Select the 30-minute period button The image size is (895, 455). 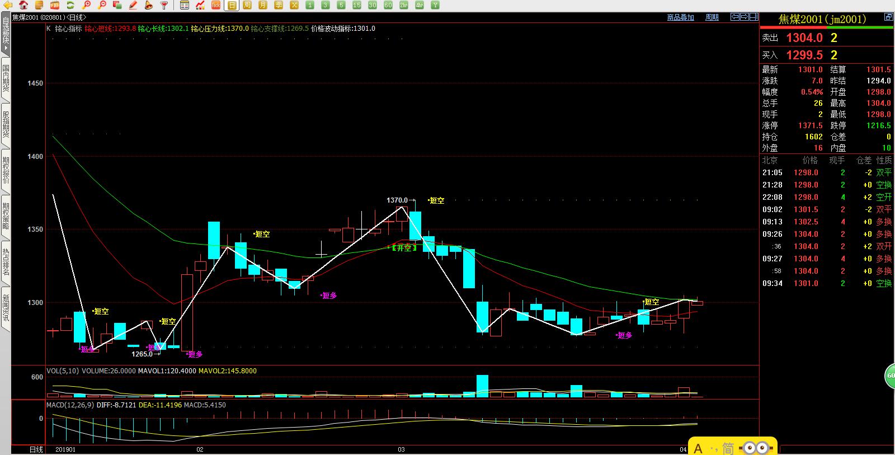[x=373, y=5]
